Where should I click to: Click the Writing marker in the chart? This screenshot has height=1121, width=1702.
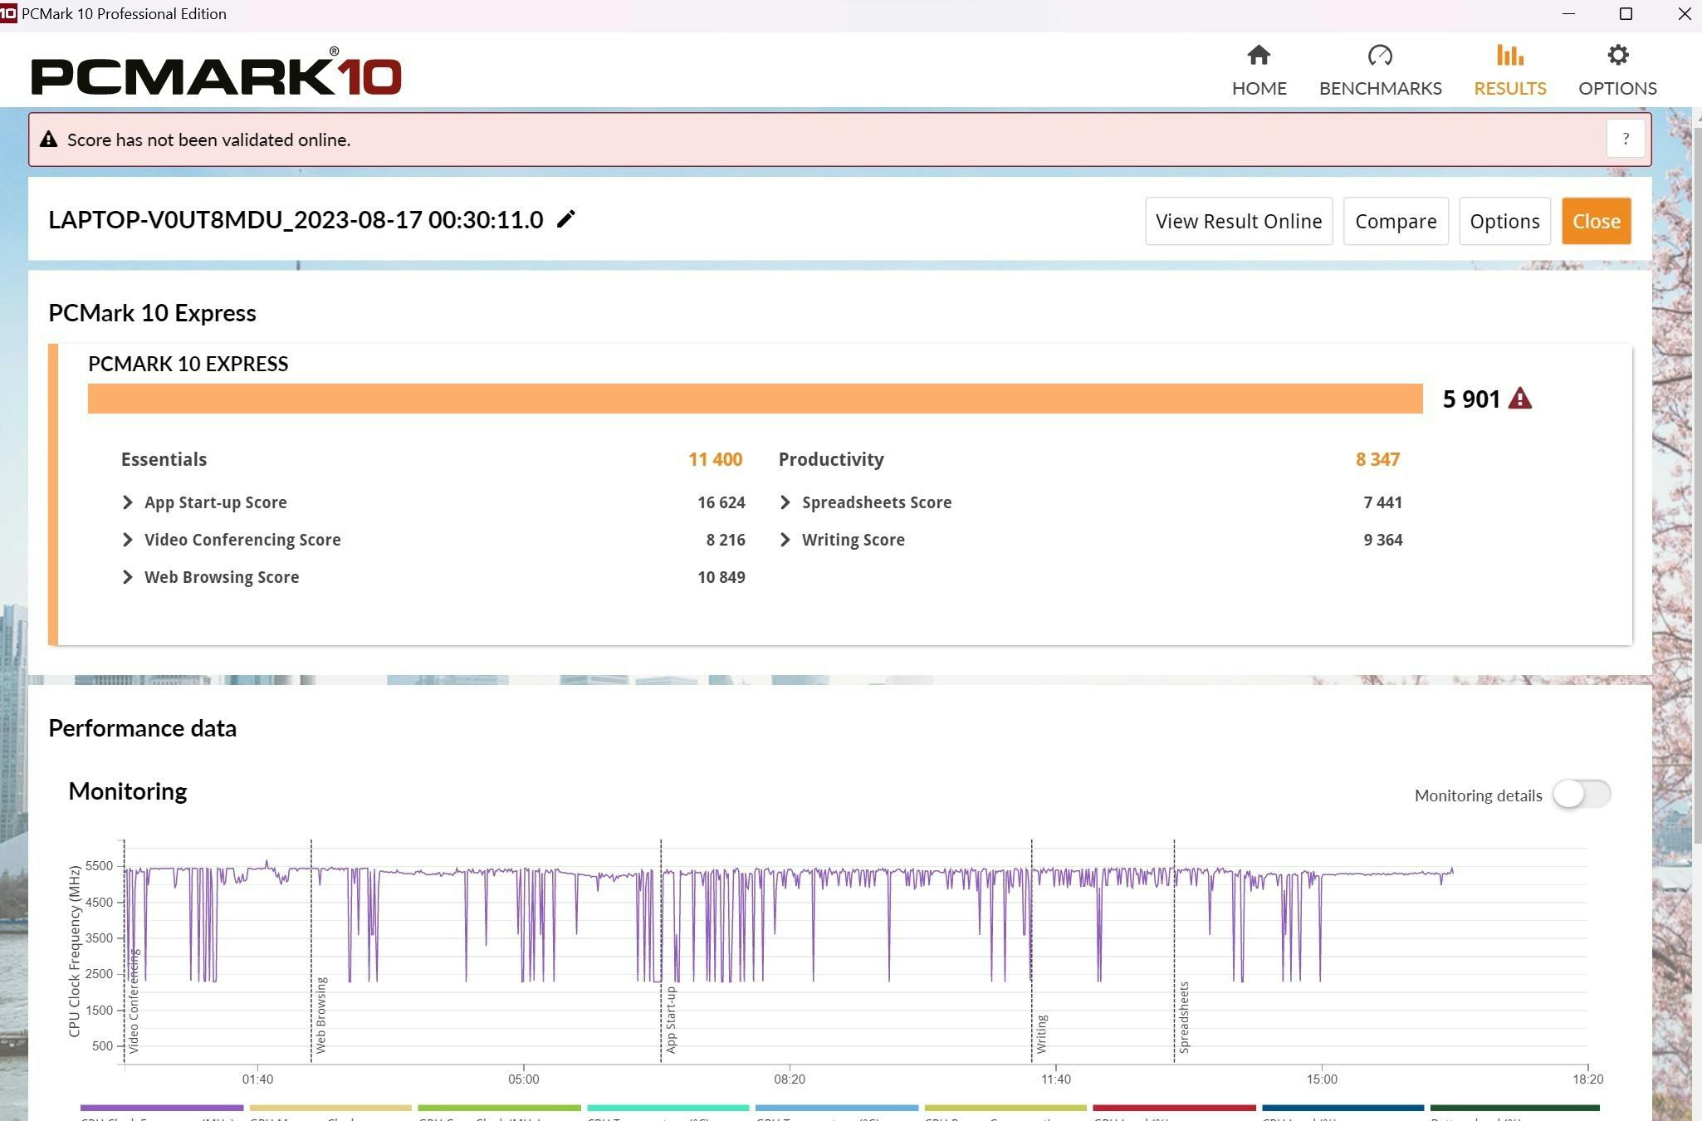(1041, 1034)
